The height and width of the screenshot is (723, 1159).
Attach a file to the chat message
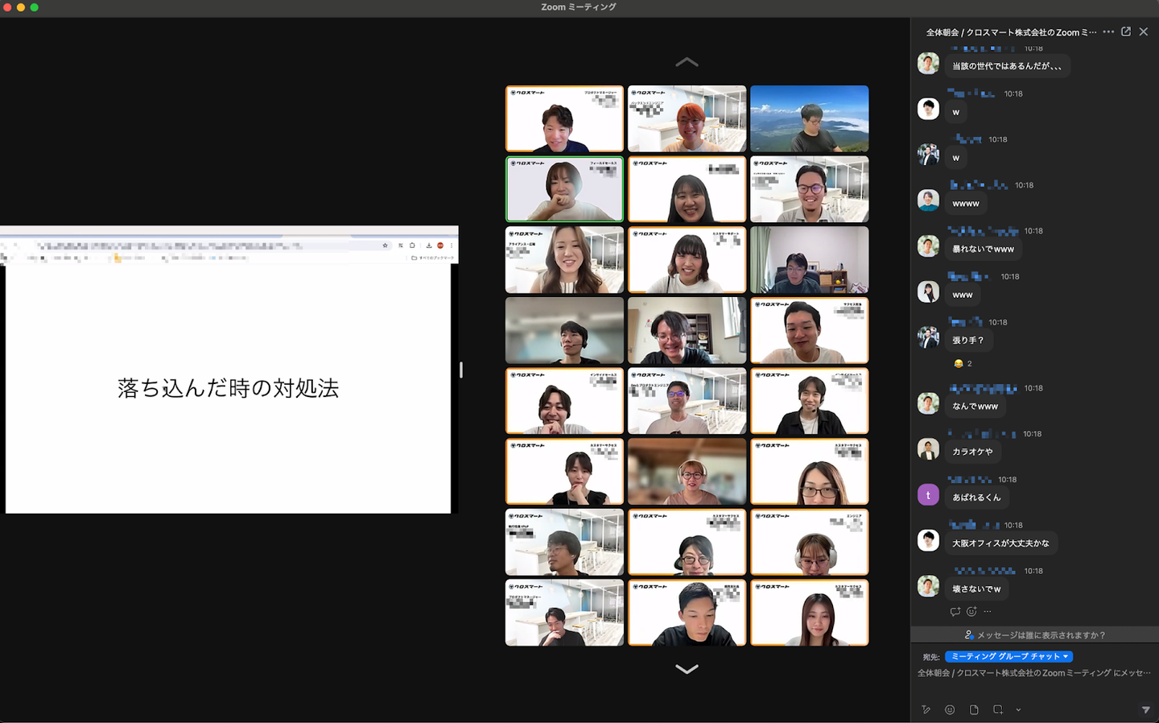(974, 709)
